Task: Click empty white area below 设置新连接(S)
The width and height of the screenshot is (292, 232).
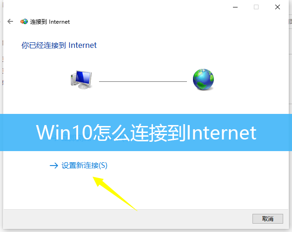Action: [186, 186]
